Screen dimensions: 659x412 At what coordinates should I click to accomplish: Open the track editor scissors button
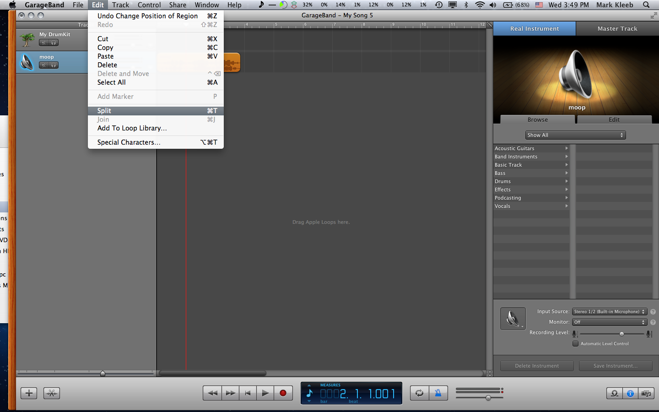tap(52, 393)
